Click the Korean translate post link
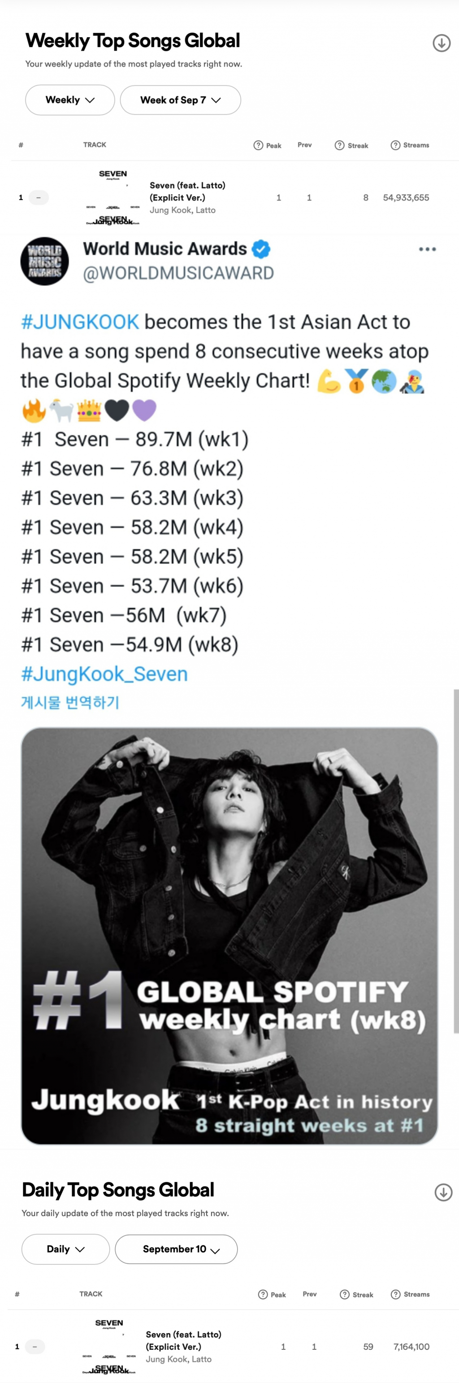Screen dimensions: 459x1383 [70, 702]
